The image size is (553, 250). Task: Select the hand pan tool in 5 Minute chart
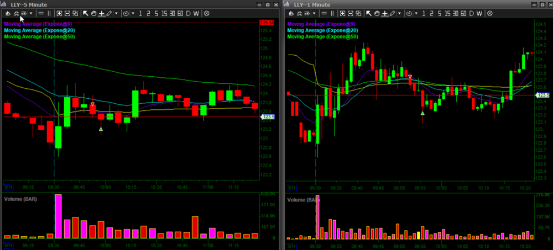point(93,13)
